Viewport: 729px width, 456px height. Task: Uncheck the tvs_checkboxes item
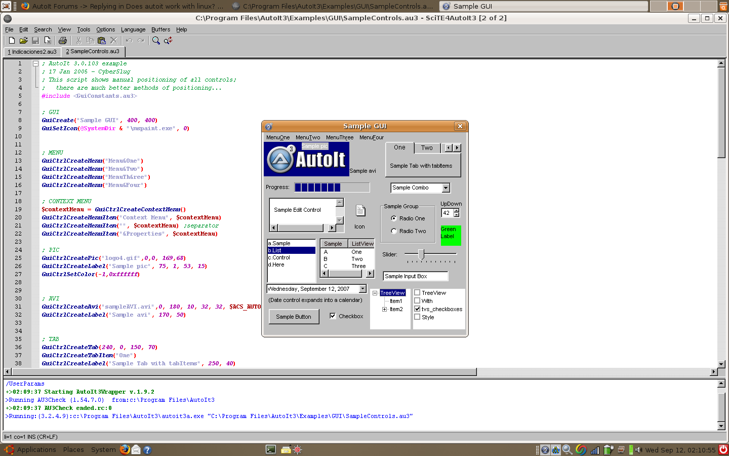click(417, 309)
